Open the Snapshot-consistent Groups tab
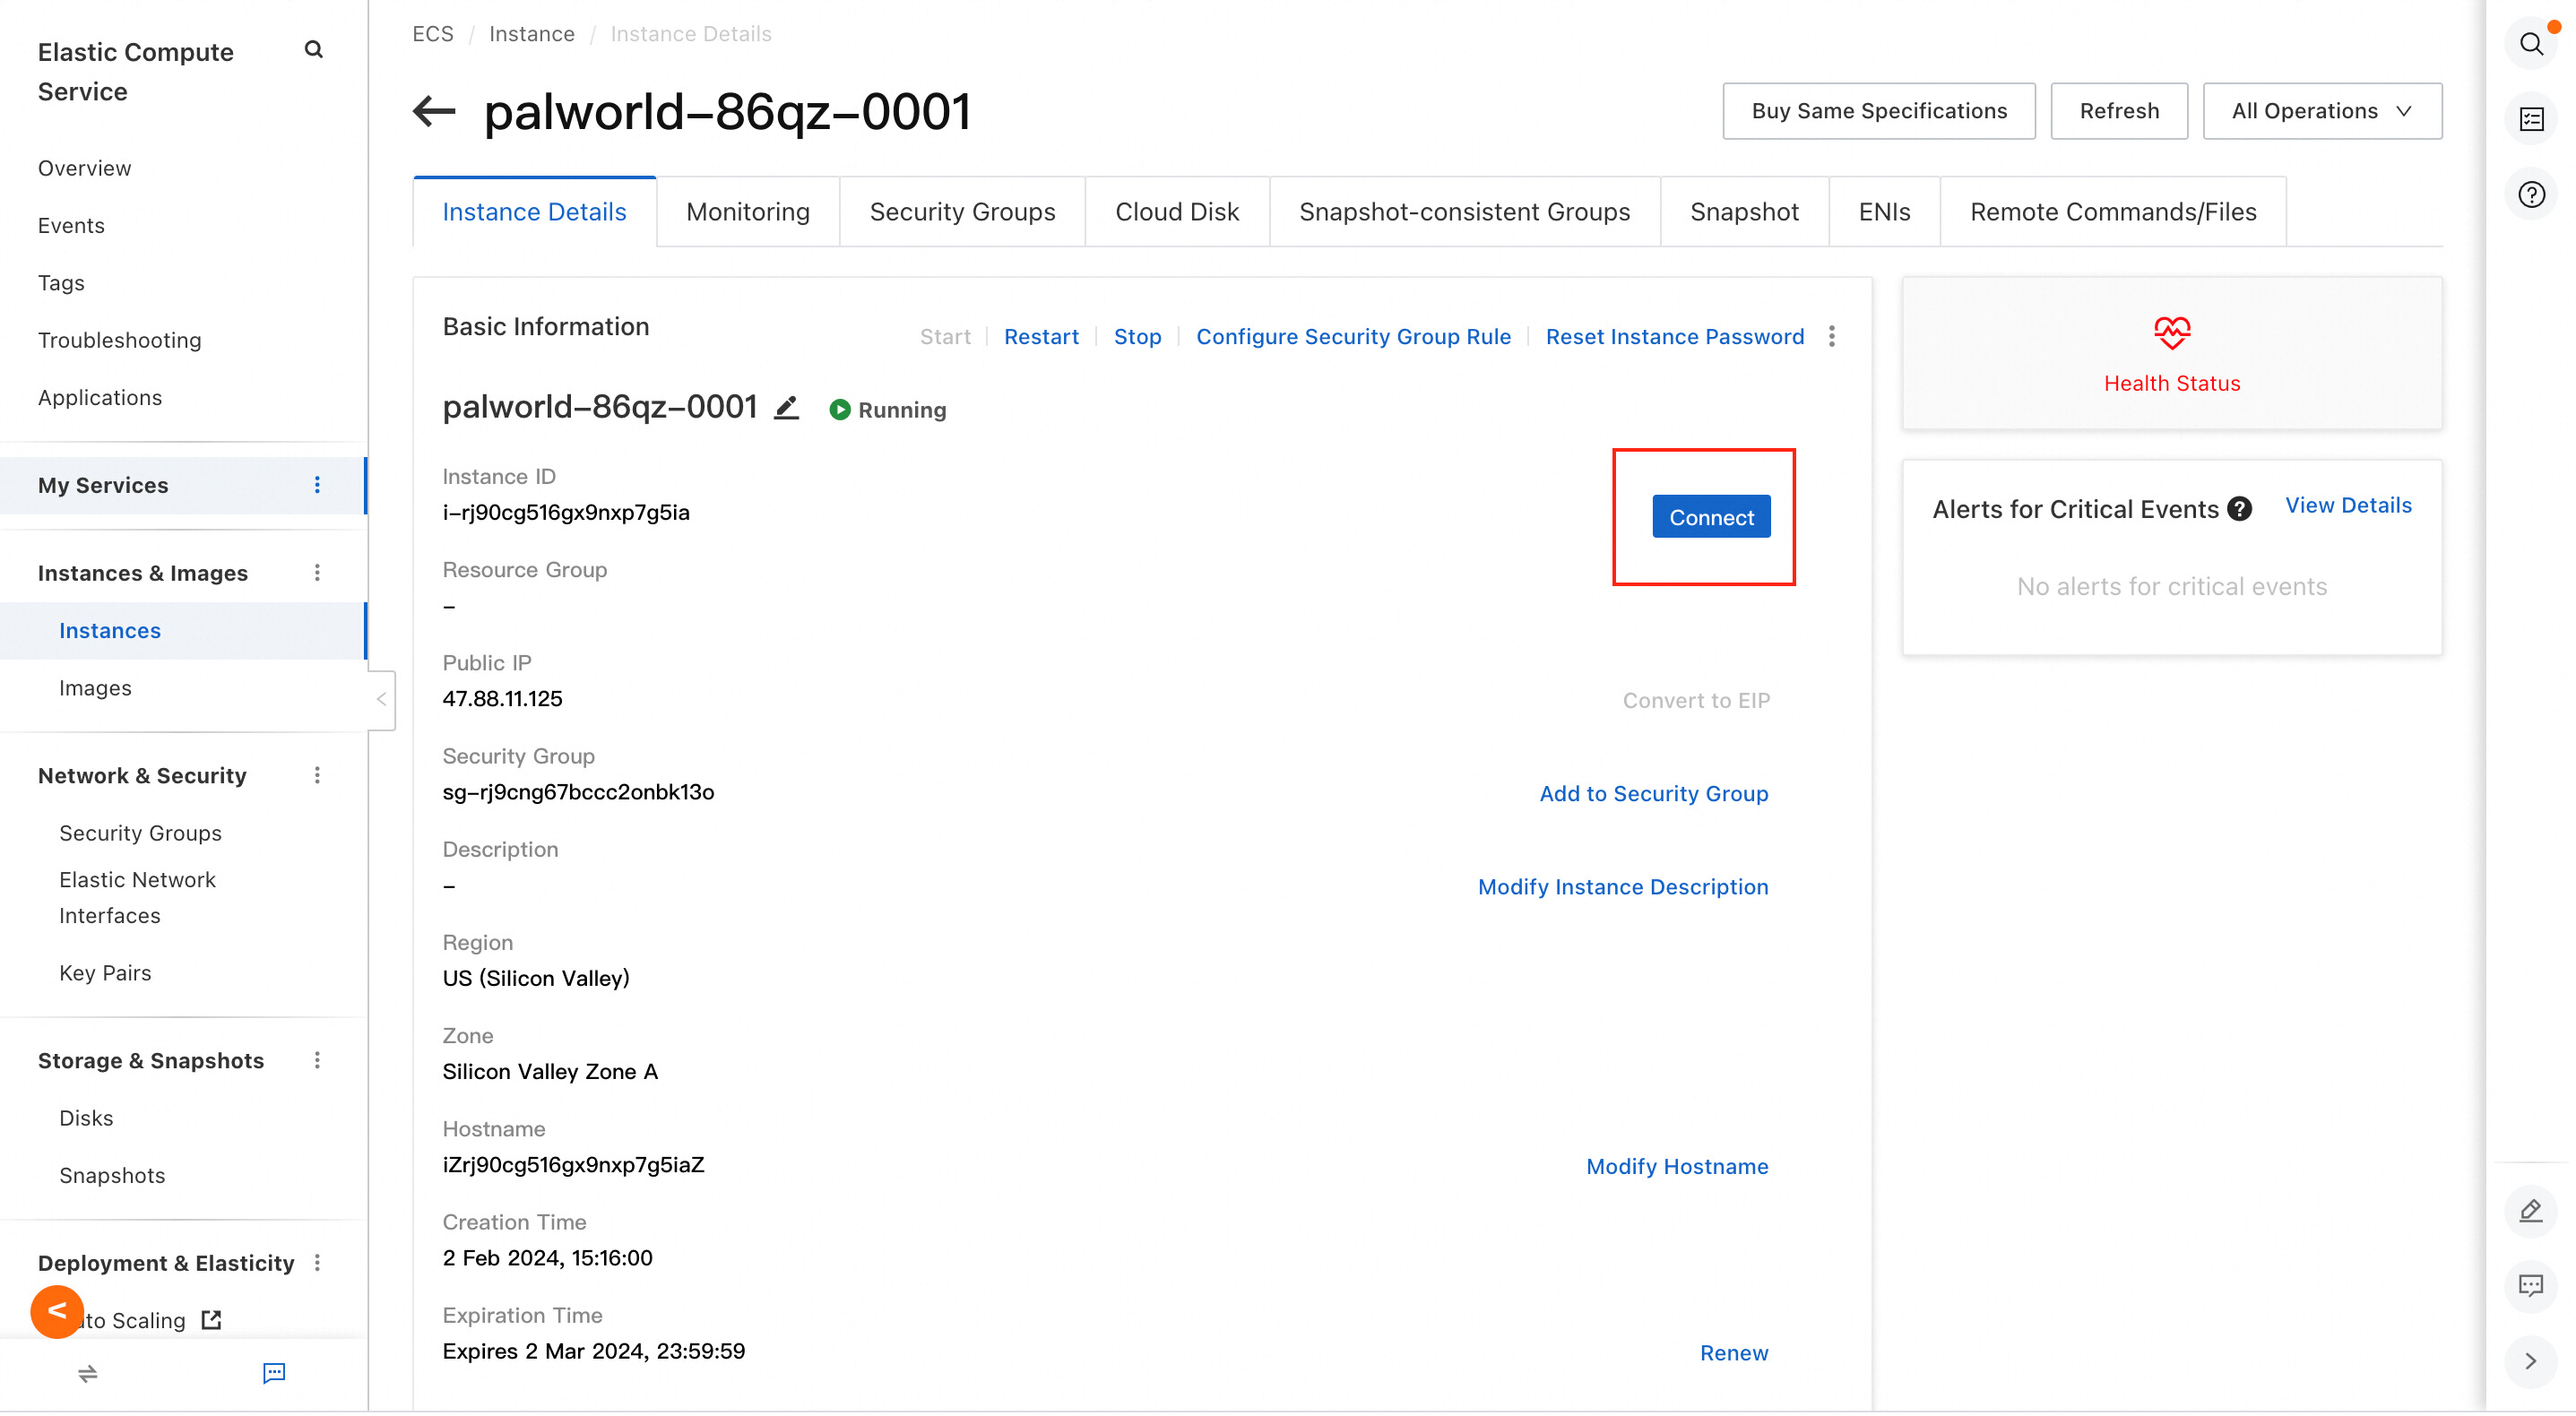Image resolution: width=2576 pixels, height=1416 pixels. (1464, 212)
